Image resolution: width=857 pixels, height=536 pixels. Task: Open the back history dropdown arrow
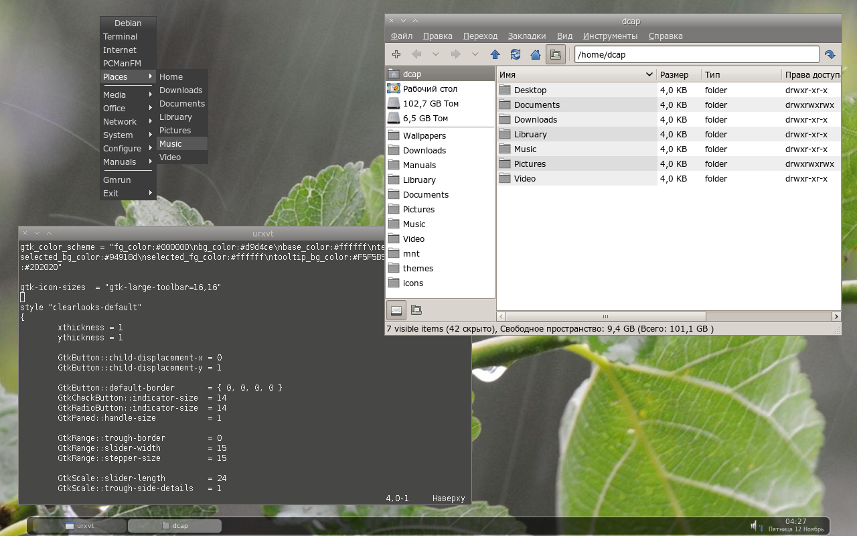coord(436,54)
